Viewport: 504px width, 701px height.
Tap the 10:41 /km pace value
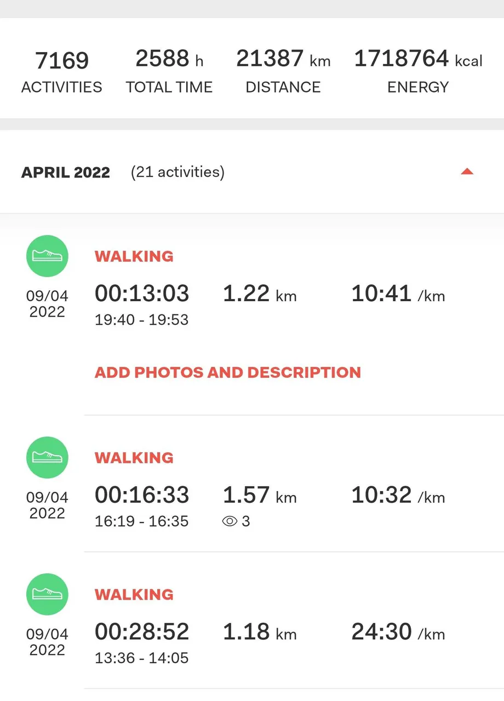(398, 294)
